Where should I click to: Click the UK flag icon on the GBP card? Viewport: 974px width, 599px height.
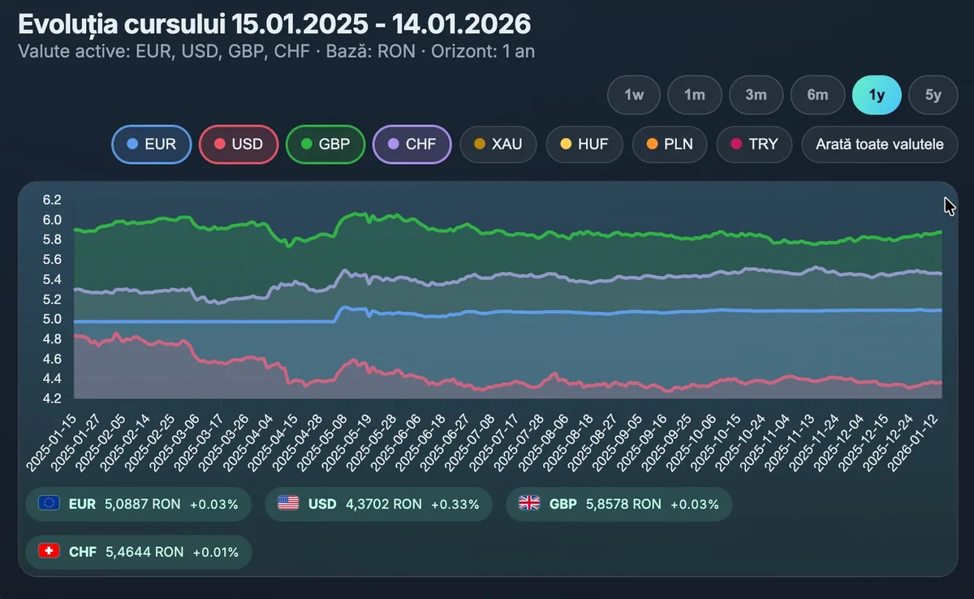click(528, 503)
